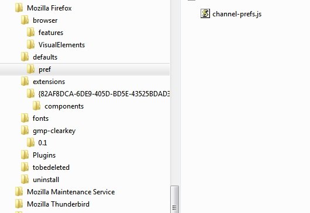Click the gmp-clearkey folder icon
310x213 pixels.
(x=25, y=131)
